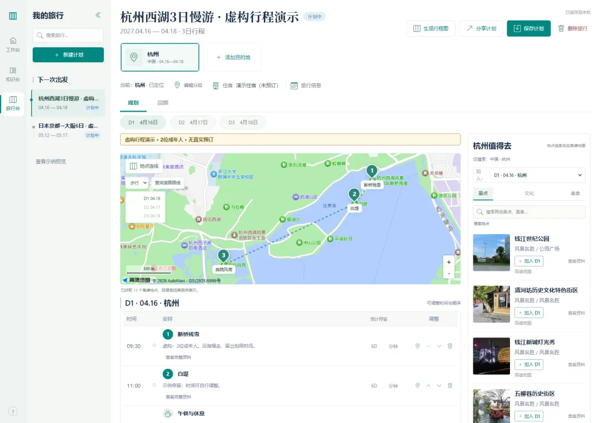The height and width of the screenshot is (423, 600).
Task: Click the app logo icon in sidebar
Action: (13, 16)
